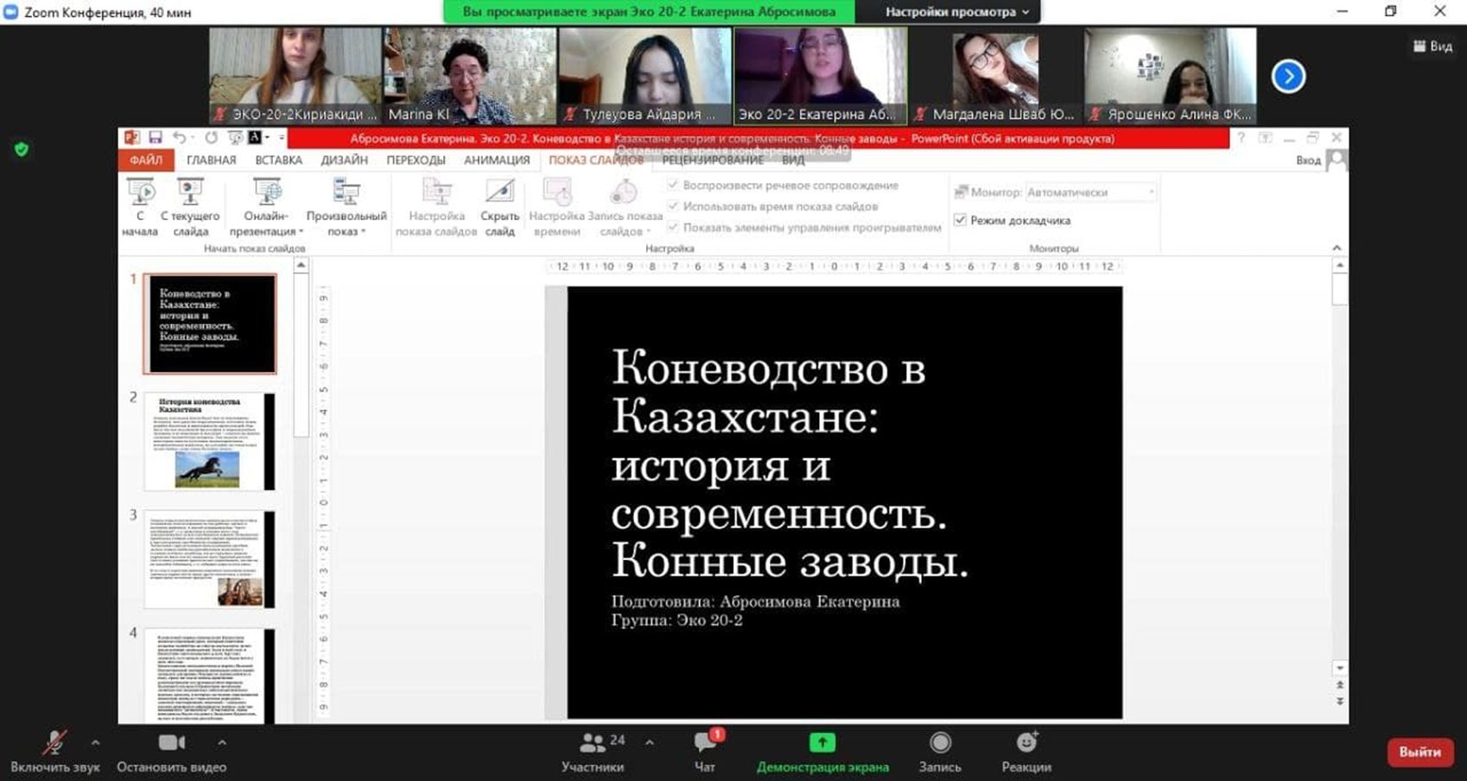This screenshot has width=1467, height=781.
Task: Stop camera with Остановить видео
Action: (171, 743)
